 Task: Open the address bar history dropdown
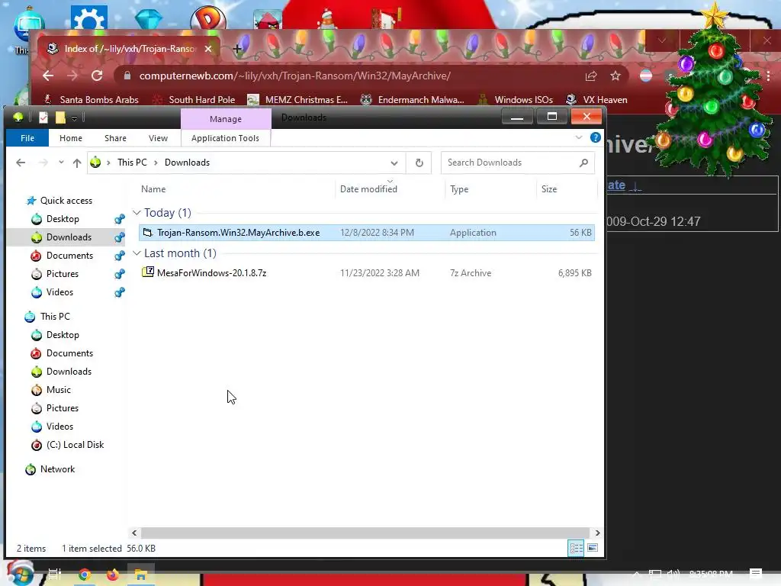tap(394, 163)
